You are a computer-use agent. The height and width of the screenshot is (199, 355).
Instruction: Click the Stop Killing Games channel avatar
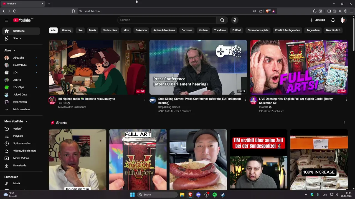coord(153,100)
